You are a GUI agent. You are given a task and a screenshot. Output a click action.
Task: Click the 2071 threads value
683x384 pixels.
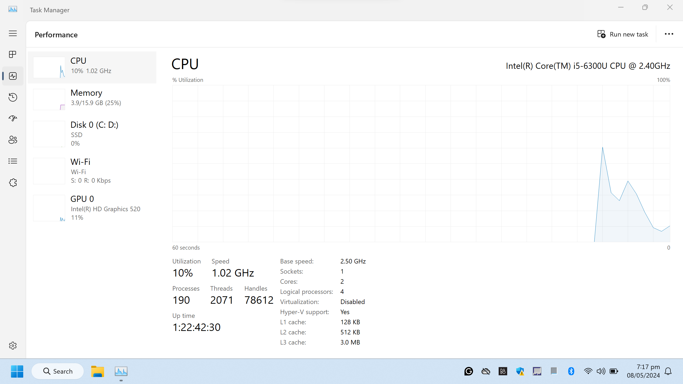click(222, 300)
